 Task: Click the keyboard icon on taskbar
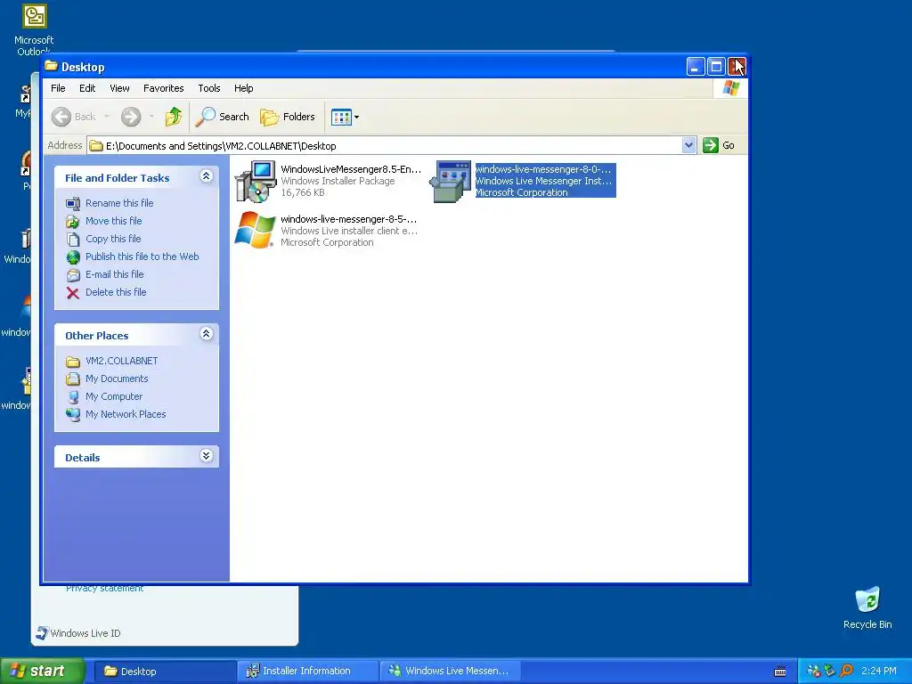point(780,672)
